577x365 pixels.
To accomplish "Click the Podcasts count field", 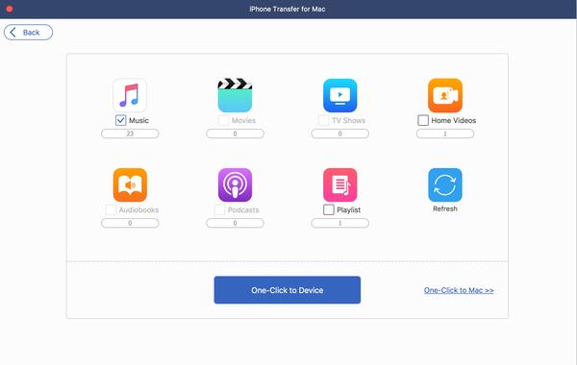I will pos(235,223).
